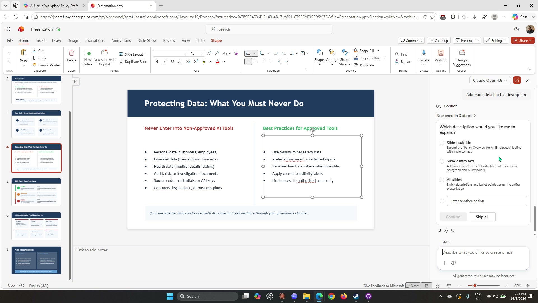Click the Share button
Viewport: 538px width, 303px height.
(x=523, y=41)
